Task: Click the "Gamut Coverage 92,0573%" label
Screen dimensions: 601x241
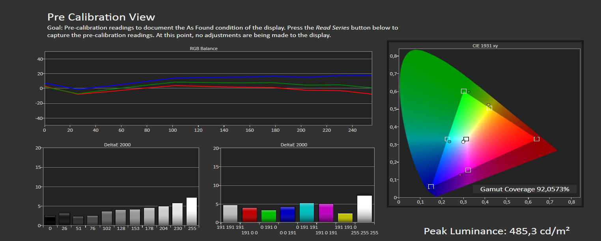Action: 524,189
